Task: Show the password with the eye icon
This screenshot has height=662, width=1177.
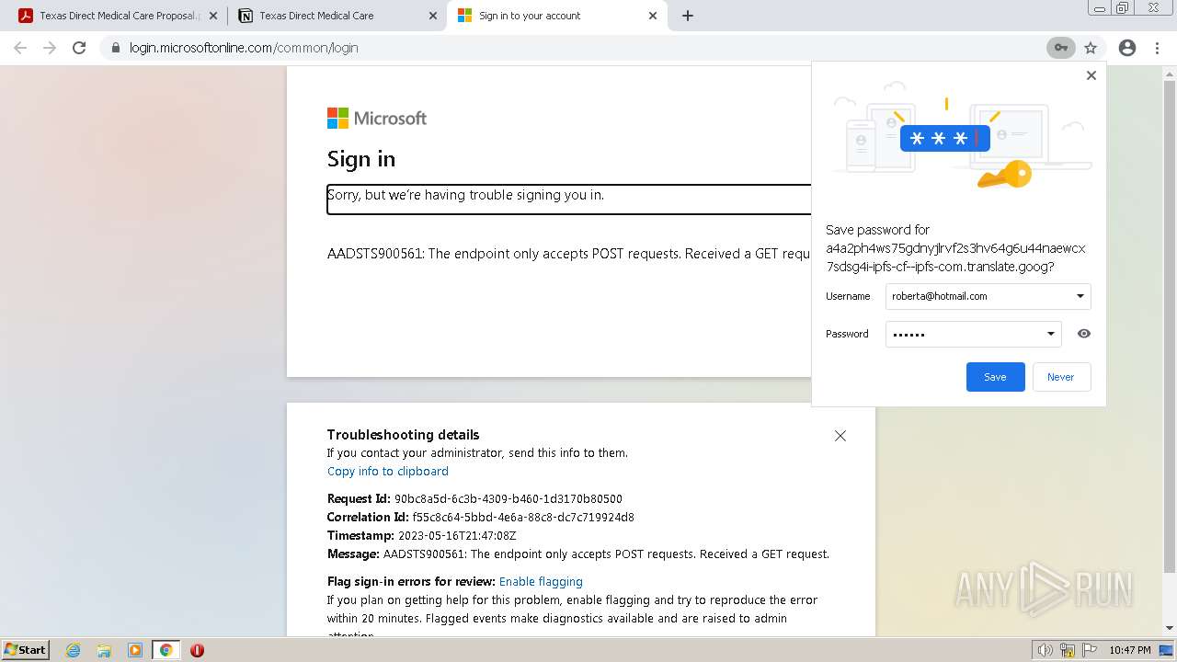Action: tap(1084, 334)
